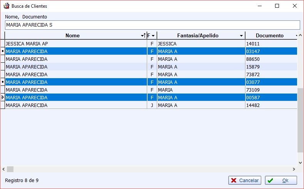The height and width of the screenshot is (189, 304).
Task: Click row marker cell for document 88650
Action: pyautogui.click(x=3, y=59)
